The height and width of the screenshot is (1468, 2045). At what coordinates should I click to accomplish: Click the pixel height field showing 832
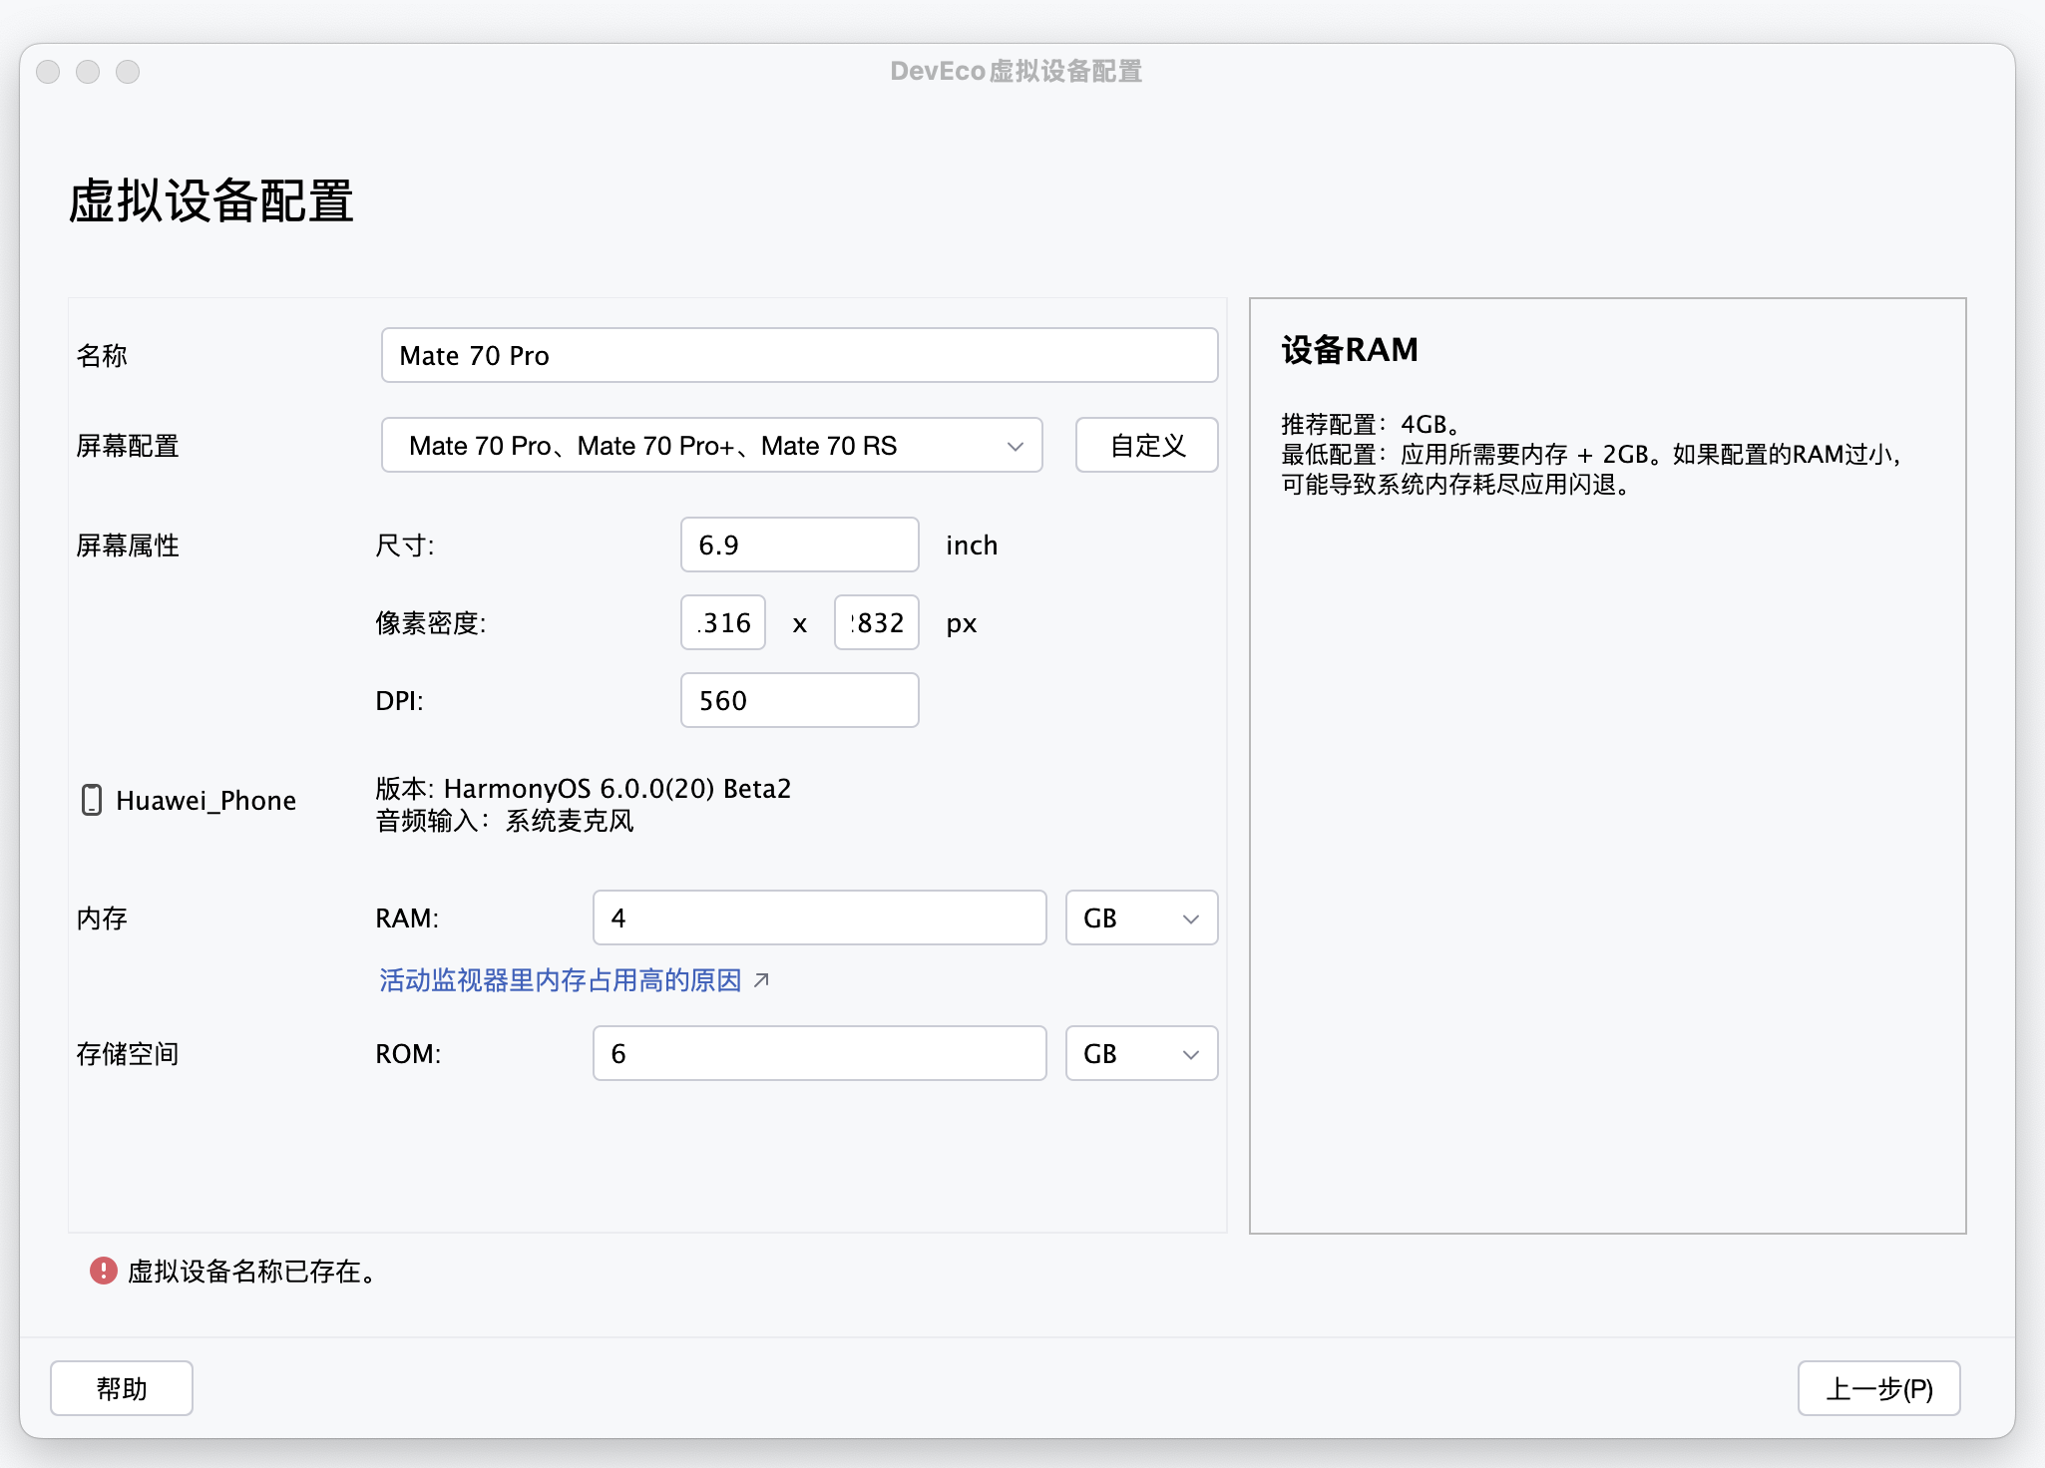pyautogui.click(x=877, y=622)
